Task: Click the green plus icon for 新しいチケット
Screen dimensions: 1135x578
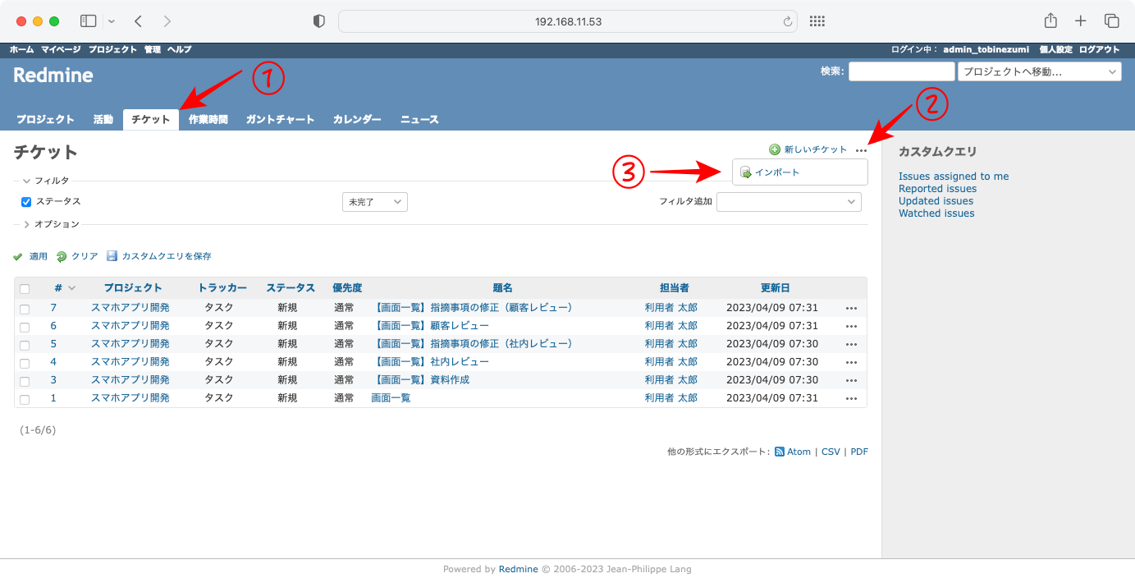Action: pyautogui.click(x=774, y=149)
